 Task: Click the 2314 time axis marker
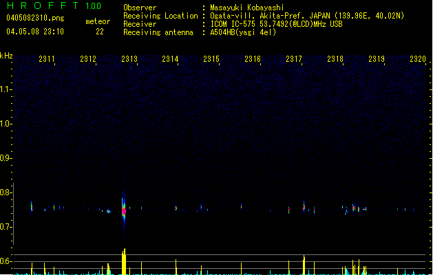coord(170,59)
